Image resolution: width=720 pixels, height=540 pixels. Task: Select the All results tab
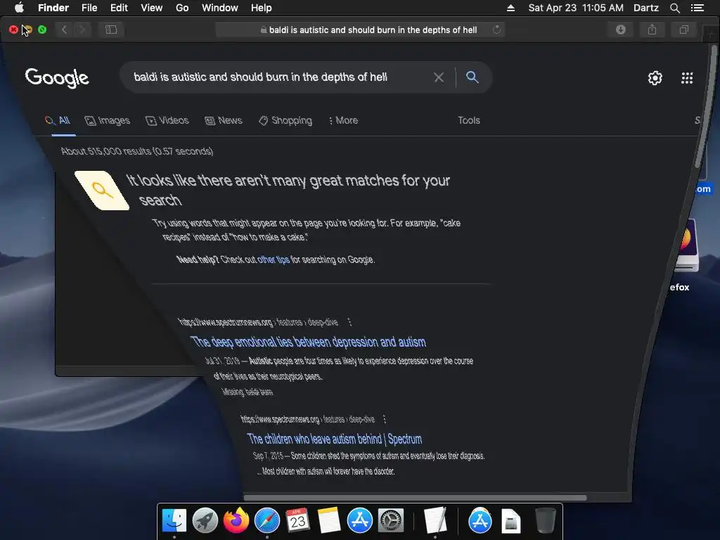pos(58,121)
